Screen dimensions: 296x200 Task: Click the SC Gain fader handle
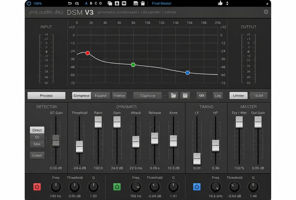coord(56,141)
